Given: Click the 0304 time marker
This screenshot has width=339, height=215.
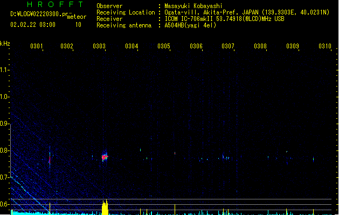Looking at the screenshot, I should (132, 46).
